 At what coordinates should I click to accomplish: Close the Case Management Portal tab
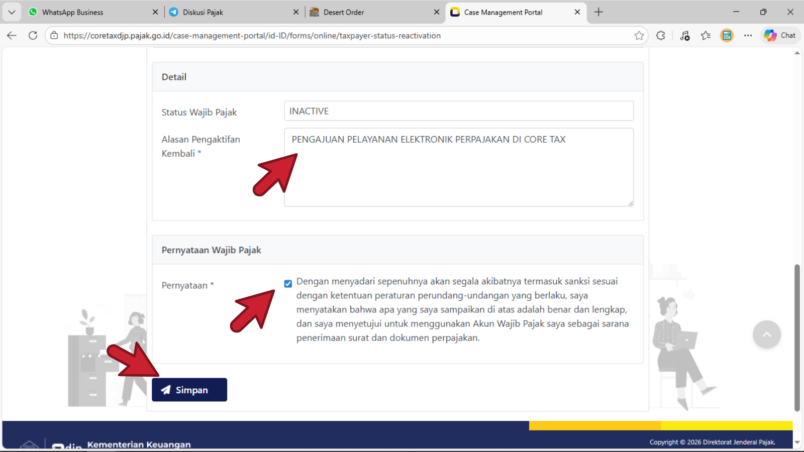(577, 12)
